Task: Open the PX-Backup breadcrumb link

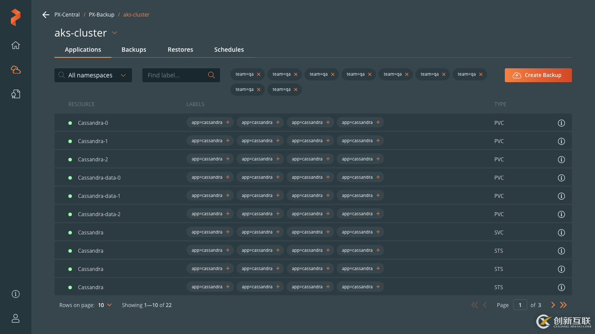Action: 101,15
